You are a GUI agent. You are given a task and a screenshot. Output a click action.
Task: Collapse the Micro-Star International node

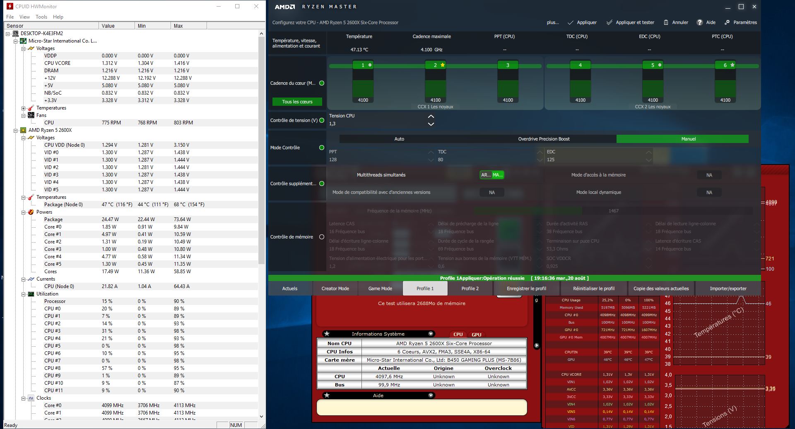[x=16, y=41]
